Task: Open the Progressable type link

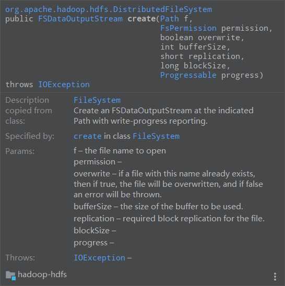Action: tap(188, 75)
